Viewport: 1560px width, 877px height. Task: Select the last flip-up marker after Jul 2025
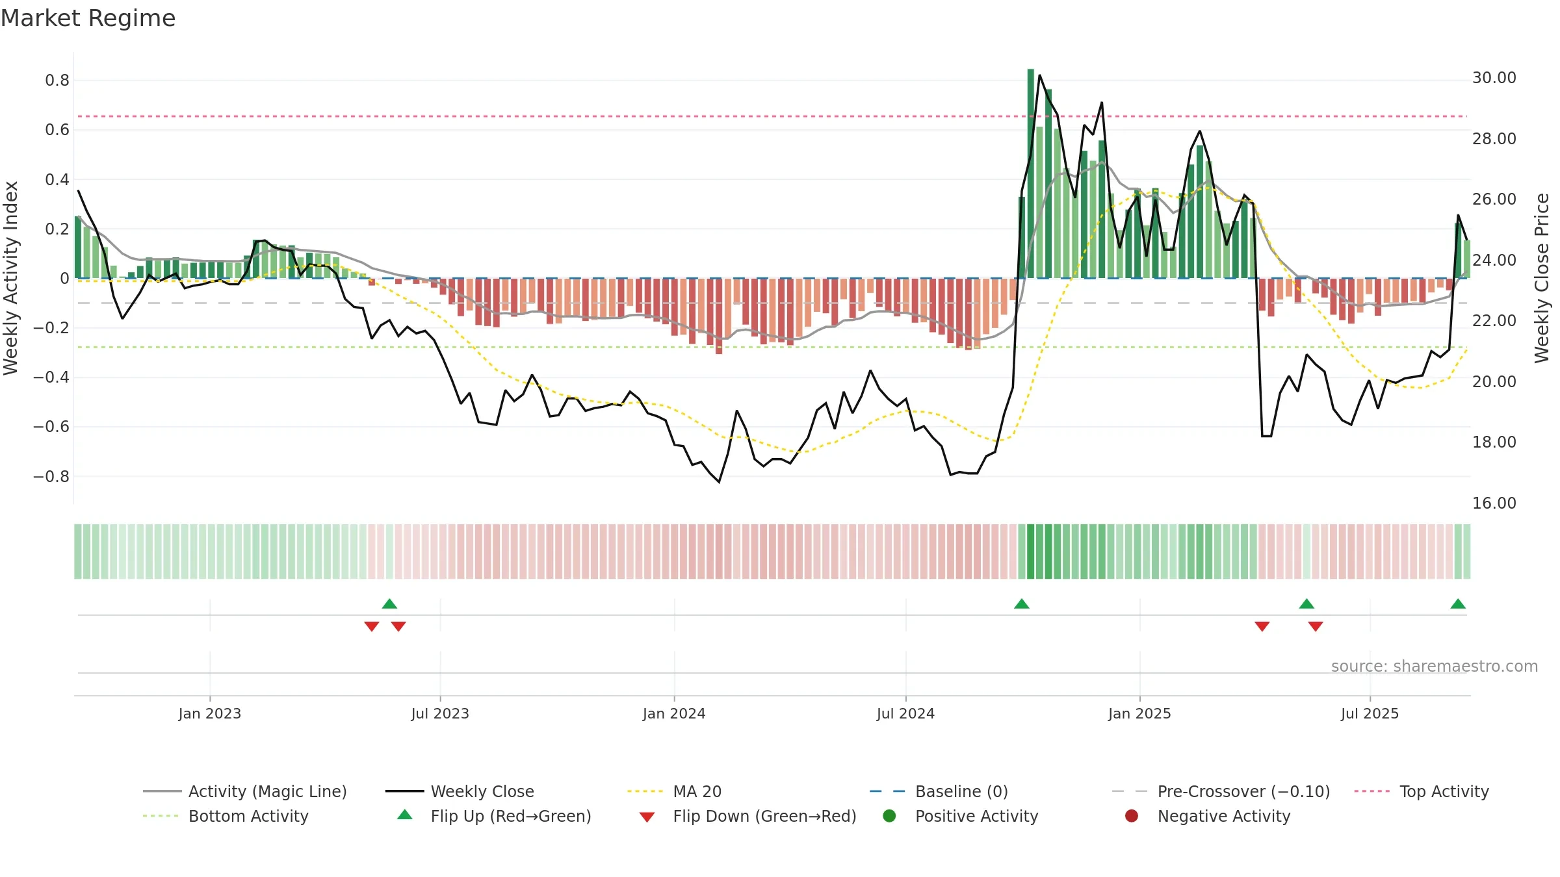1458,604
